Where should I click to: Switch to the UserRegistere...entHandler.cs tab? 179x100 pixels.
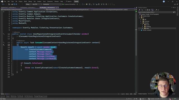pos(28,7)
